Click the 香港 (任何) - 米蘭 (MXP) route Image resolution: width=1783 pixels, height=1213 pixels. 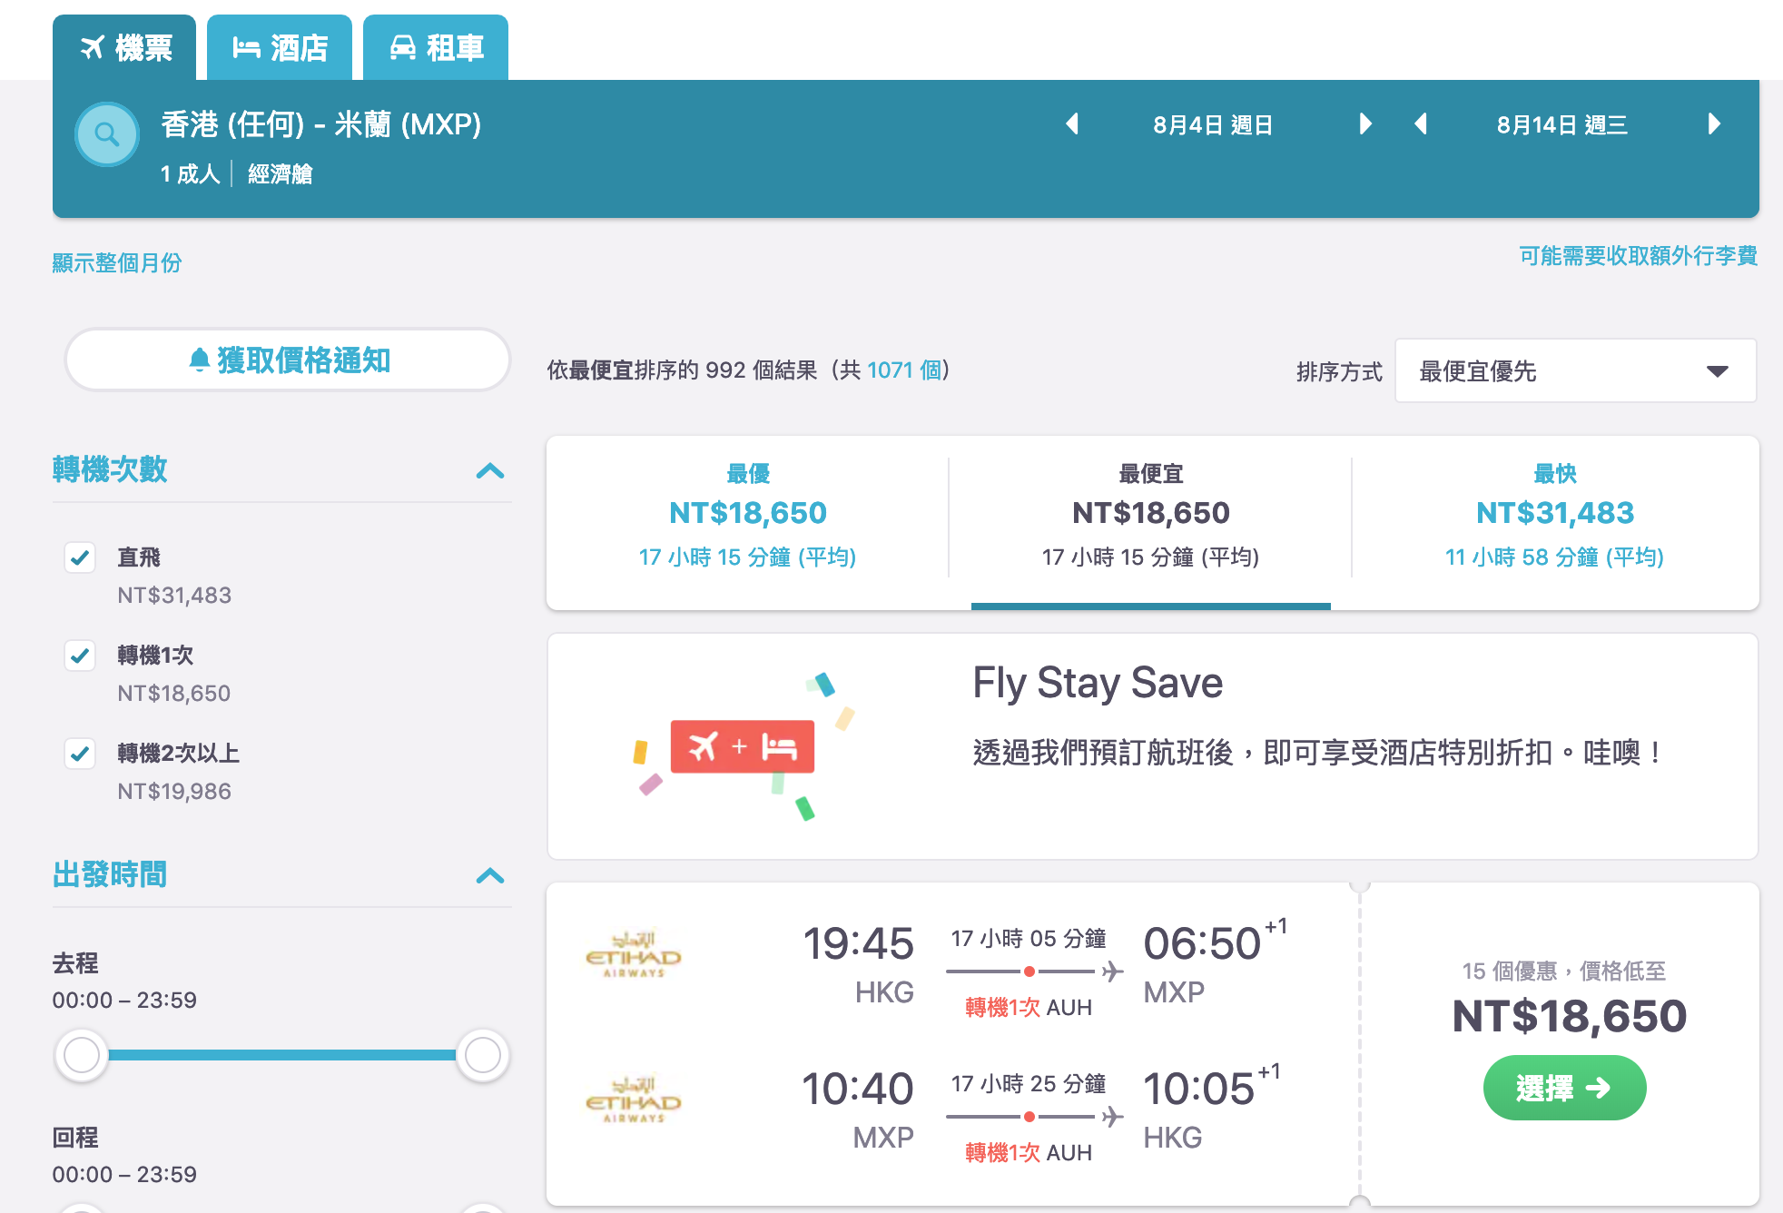(x=321, y=124)
